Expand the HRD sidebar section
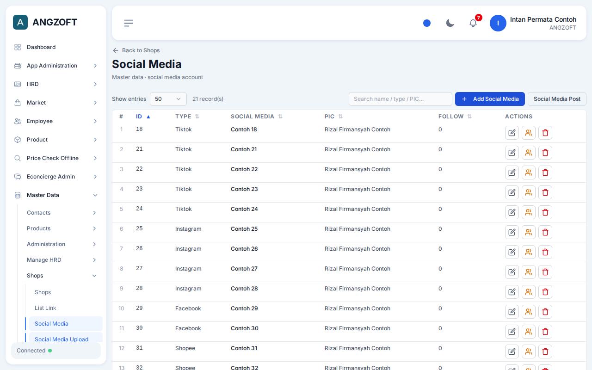This screenshot has height=370, width=592. tap(56, 84)
